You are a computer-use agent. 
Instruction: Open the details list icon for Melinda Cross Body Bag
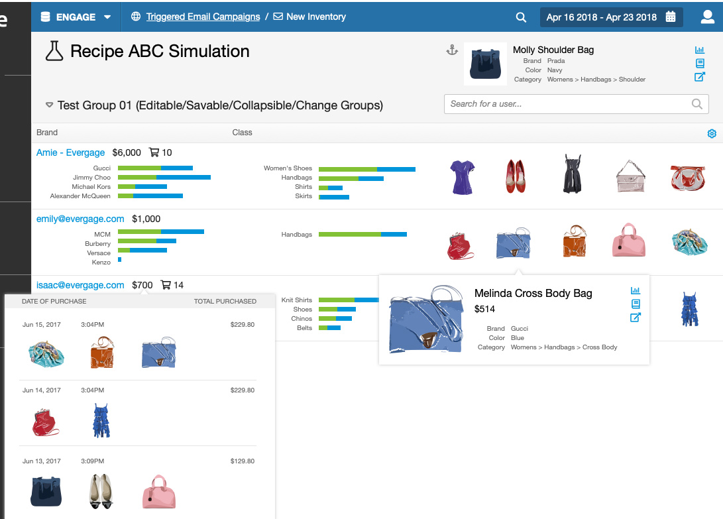[x=636, y=304]
